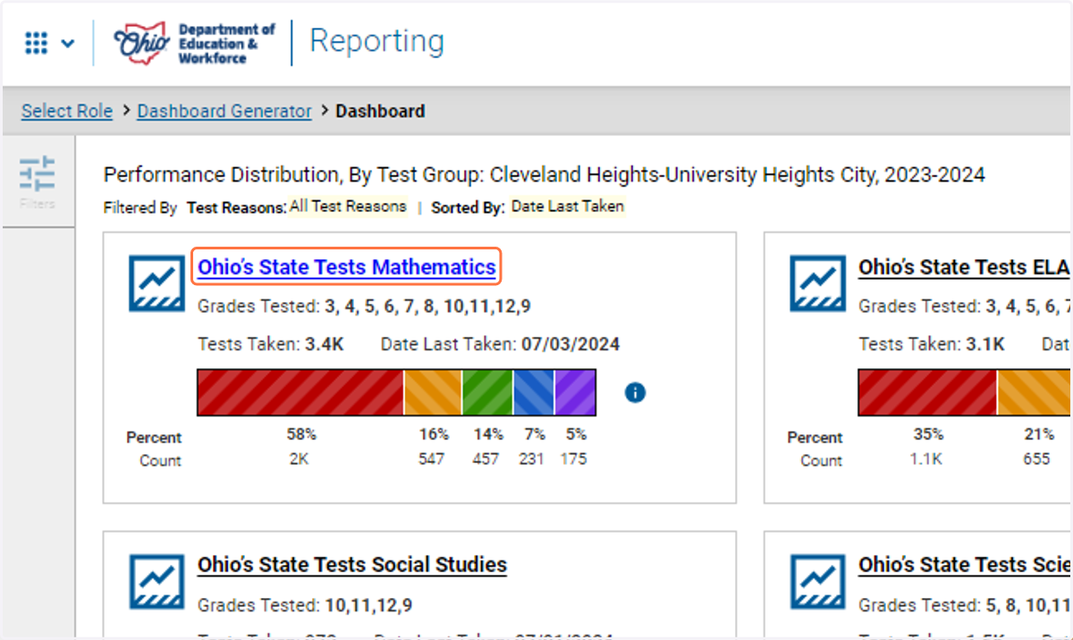This screenshot has width=1073, height=640.
Task: Click the 16% percent value
Action: (x=434, y=434)
